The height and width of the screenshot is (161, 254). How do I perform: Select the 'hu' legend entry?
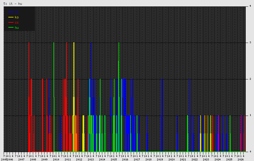[x=13, y=28]
